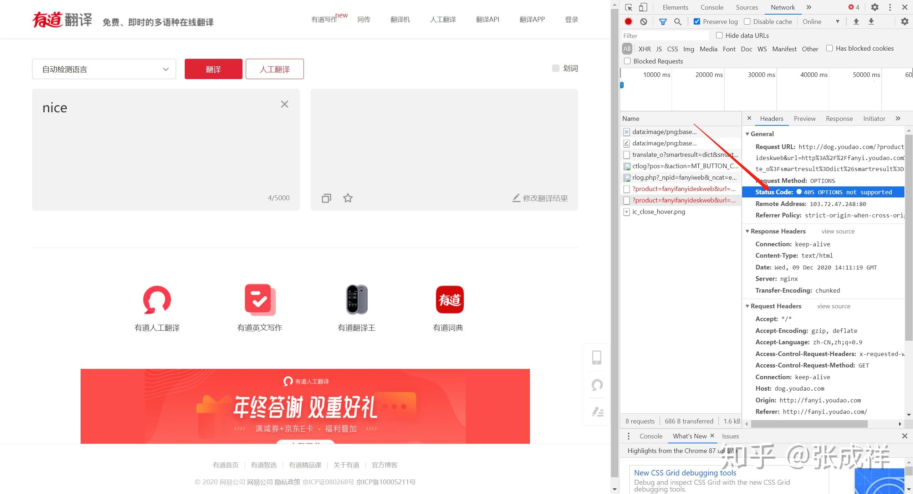Open Network settings gear icon

(x=905, y=22)
